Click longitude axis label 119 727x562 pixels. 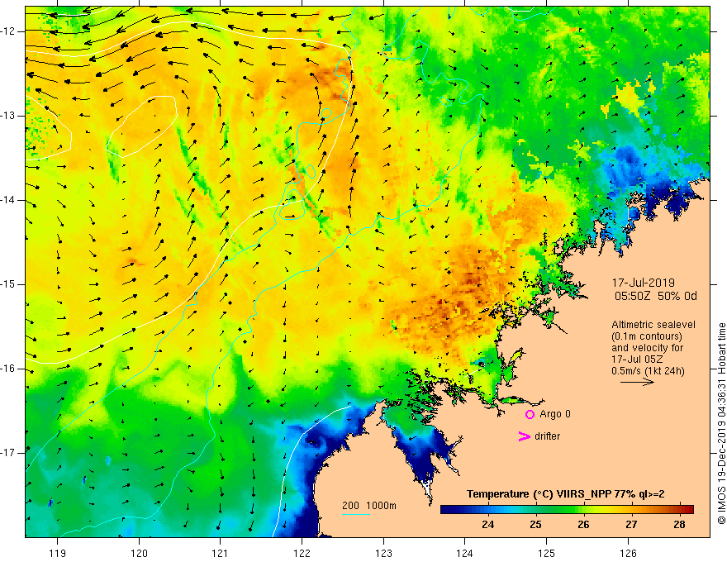(x=58, y=553)
